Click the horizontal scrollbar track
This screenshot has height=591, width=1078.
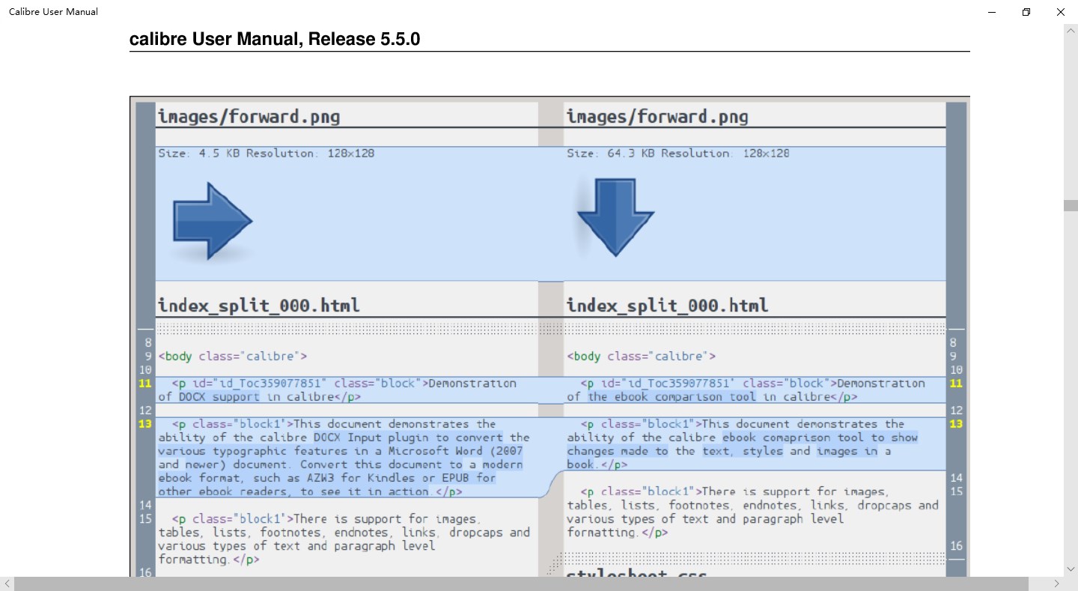click(524, 584)
